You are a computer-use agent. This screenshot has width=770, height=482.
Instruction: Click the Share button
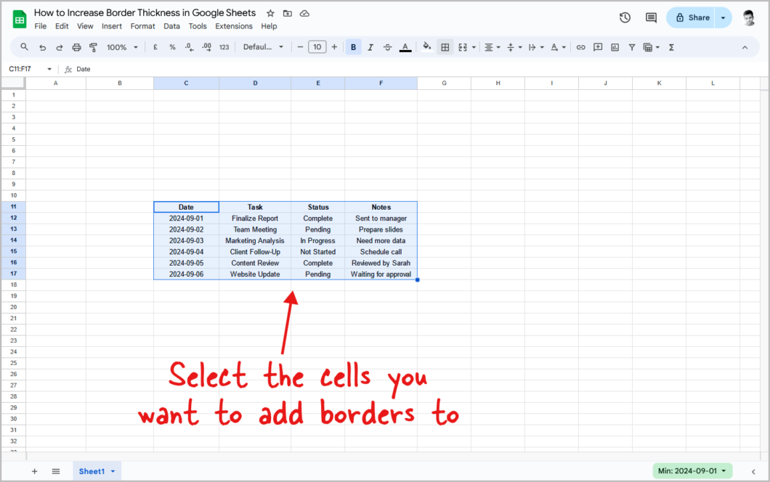coord(692,17)
